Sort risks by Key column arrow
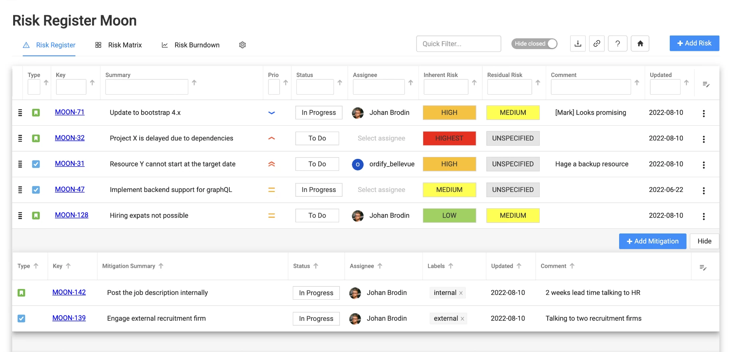This screenshot has width=734, height=352. 92,83
